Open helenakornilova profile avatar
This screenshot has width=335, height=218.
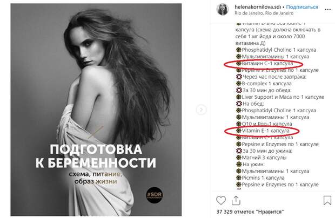(x=223, y=10)
